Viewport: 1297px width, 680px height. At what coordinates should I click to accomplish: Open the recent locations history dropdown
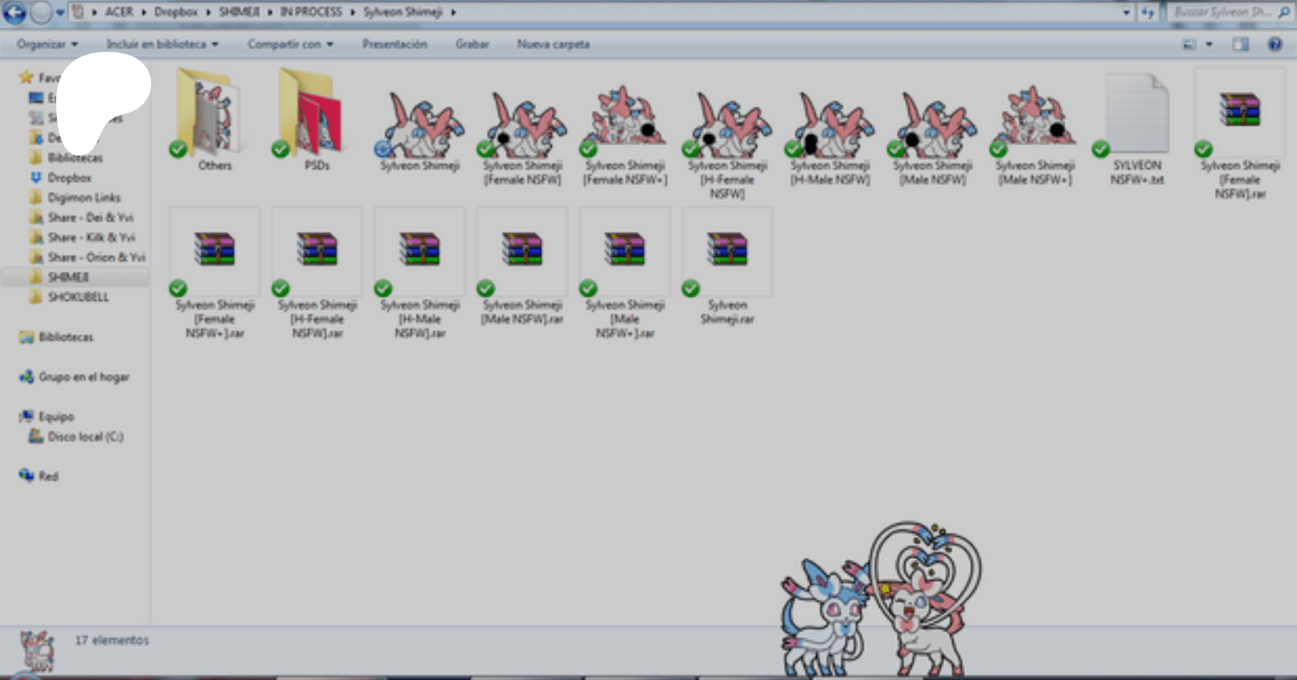[61, 12]
